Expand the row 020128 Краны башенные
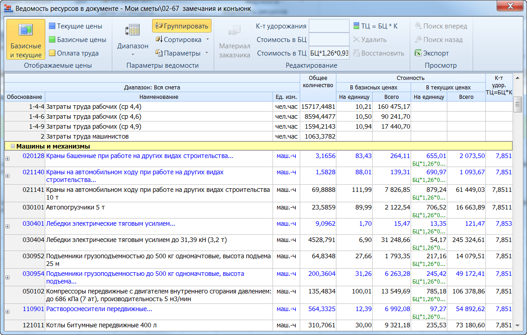The image size is (527, 335). click(x=7, y=158)
